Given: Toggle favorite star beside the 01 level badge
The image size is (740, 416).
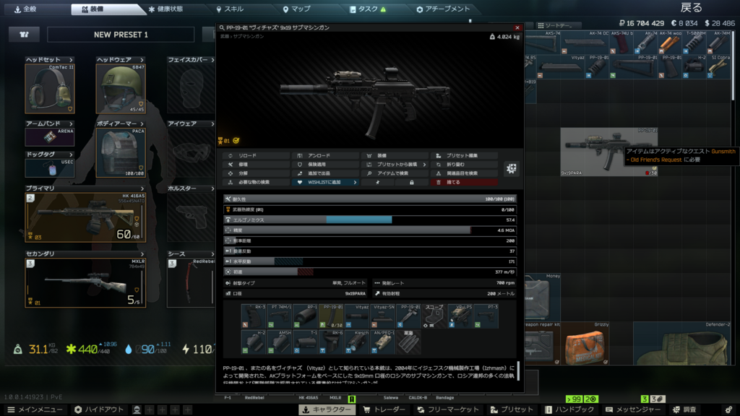Looking at the screenshot, I should click(236, 140).
